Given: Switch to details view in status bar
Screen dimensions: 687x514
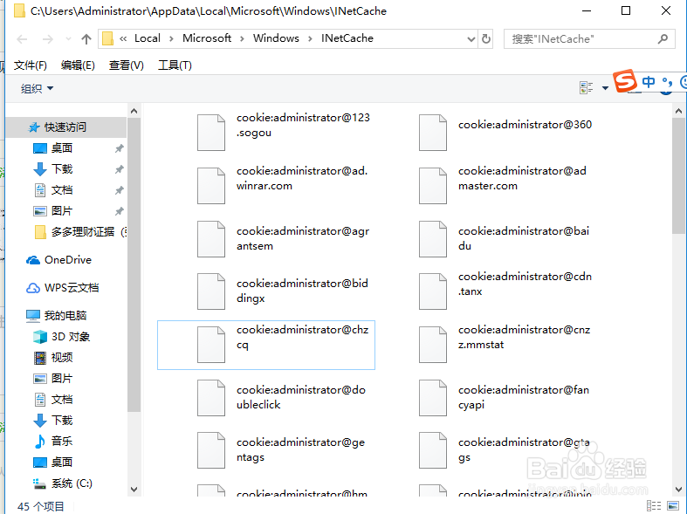Looking at the screenshot, I should pos(654,506).
